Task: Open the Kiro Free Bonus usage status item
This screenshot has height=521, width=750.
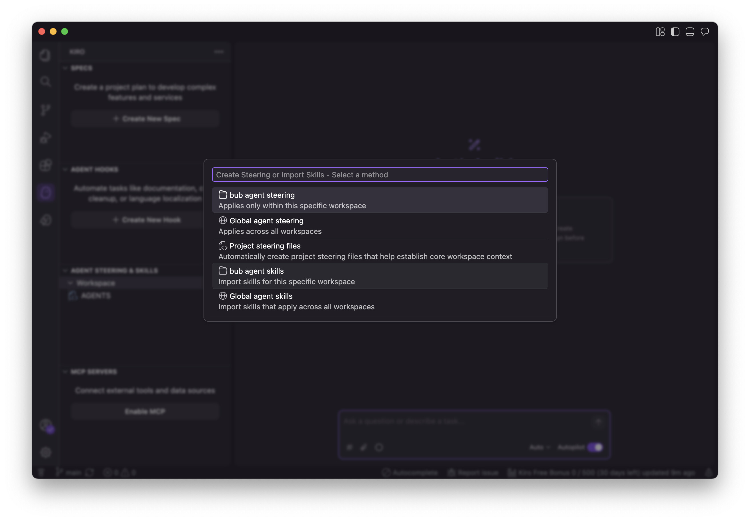Action: [x=602, y=472]
